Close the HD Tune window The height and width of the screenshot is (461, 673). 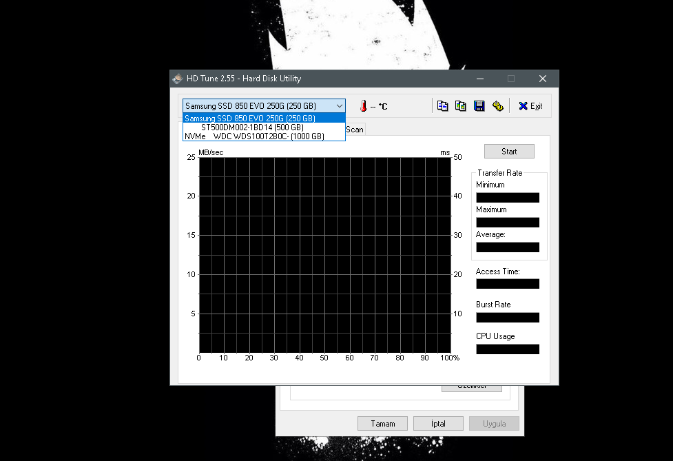(x=543, y=79)
